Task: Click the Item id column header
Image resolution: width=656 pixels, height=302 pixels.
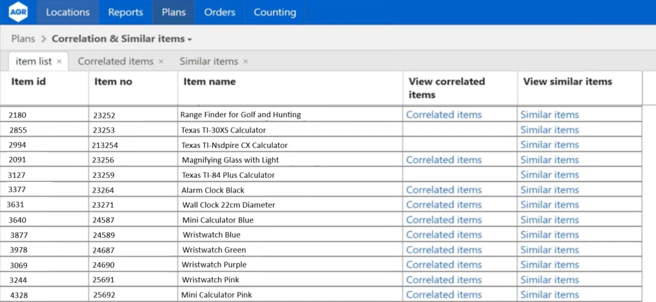Action: coord(28,81)
